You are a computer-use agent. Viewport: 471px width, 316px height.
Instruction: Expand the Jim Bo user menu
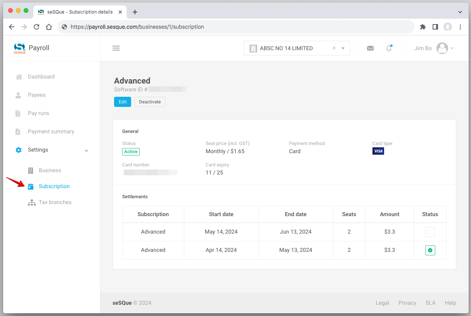(x=445, y=48)
